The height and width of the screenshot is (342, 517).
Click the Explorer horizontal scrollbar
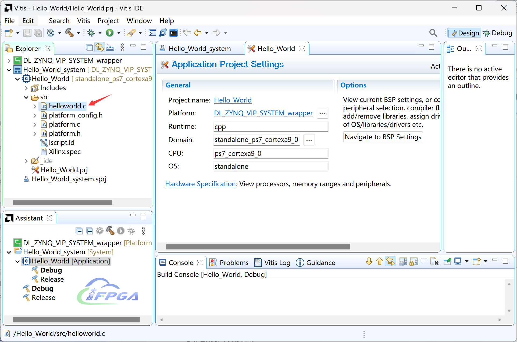[62, 202]
